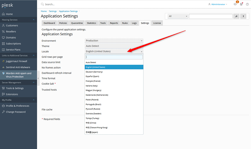Select Nederlands (Netherlands) locale
Viewport: 251px width, 149px height.
click(114, 95)
